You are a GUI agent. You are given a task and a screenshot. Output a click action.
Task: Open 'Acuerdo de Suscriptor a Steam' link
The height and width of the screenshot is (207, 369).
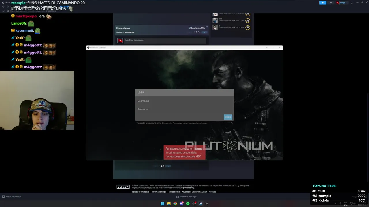coord(195,192)
